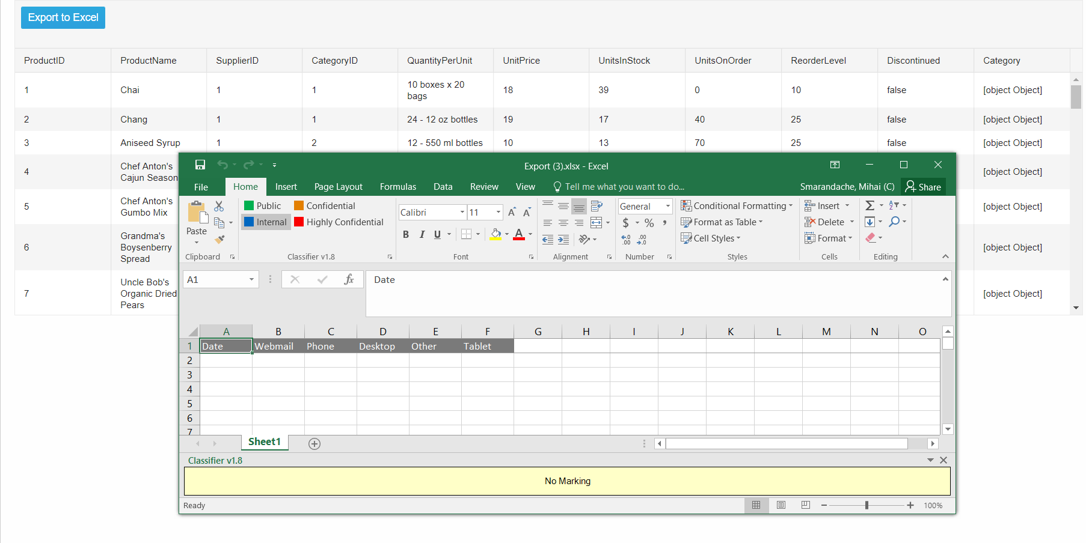Viewport: 1086px width, 543px height.
Task: Click the Tell me what you want search box
Action: click(618, 187)
